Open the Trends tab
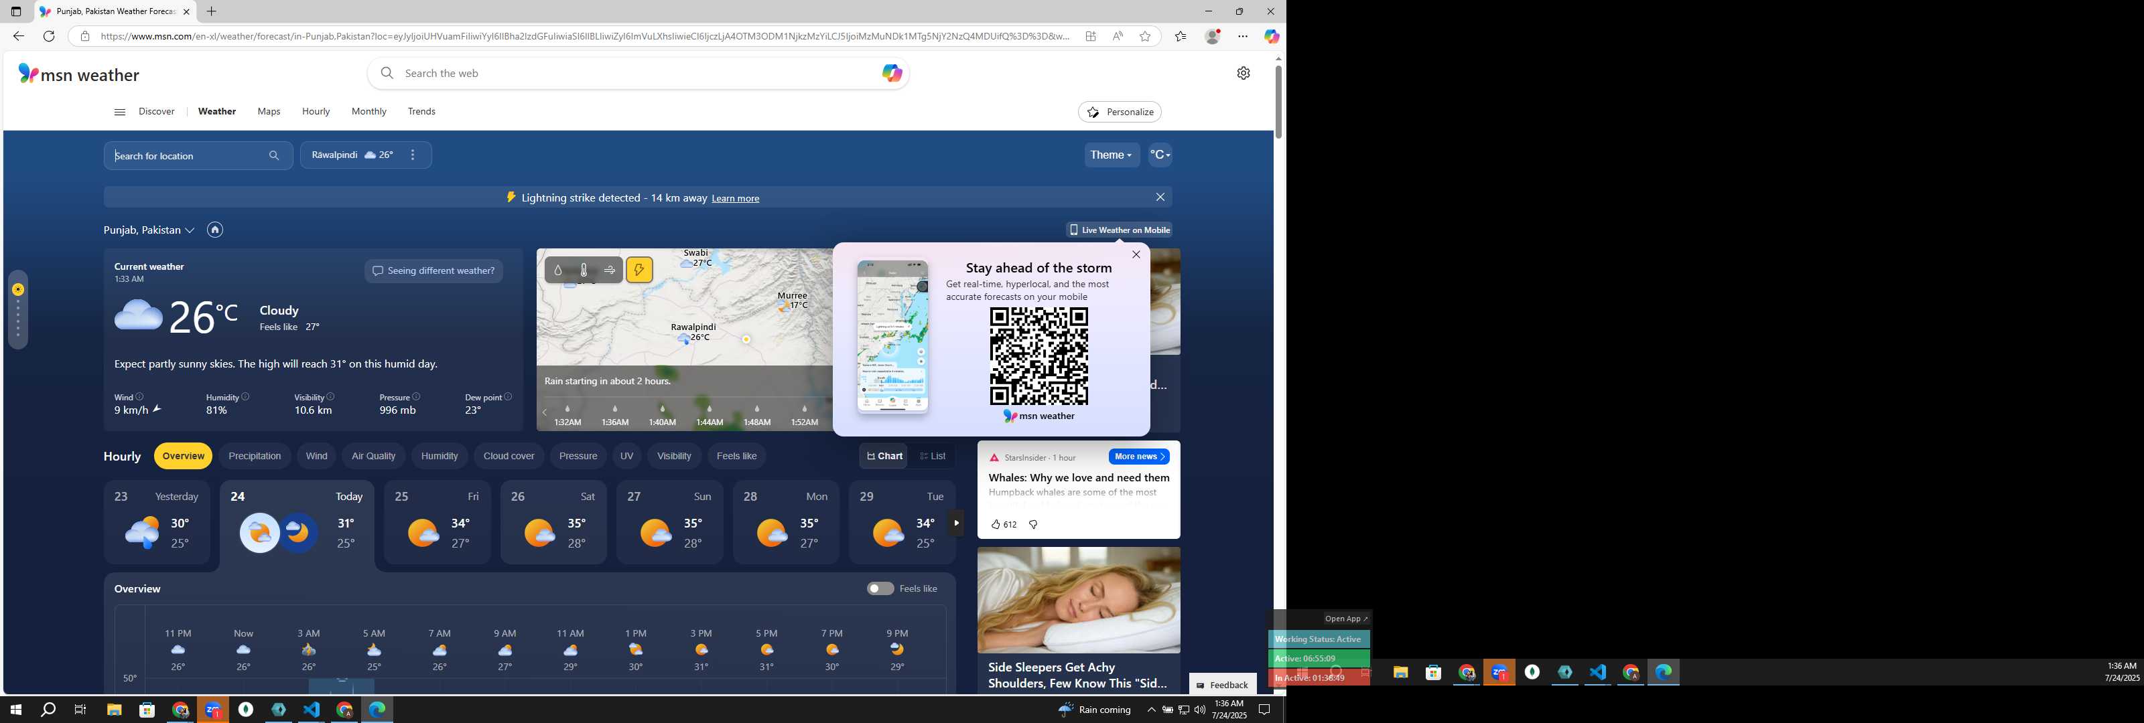 coord(421,112)
